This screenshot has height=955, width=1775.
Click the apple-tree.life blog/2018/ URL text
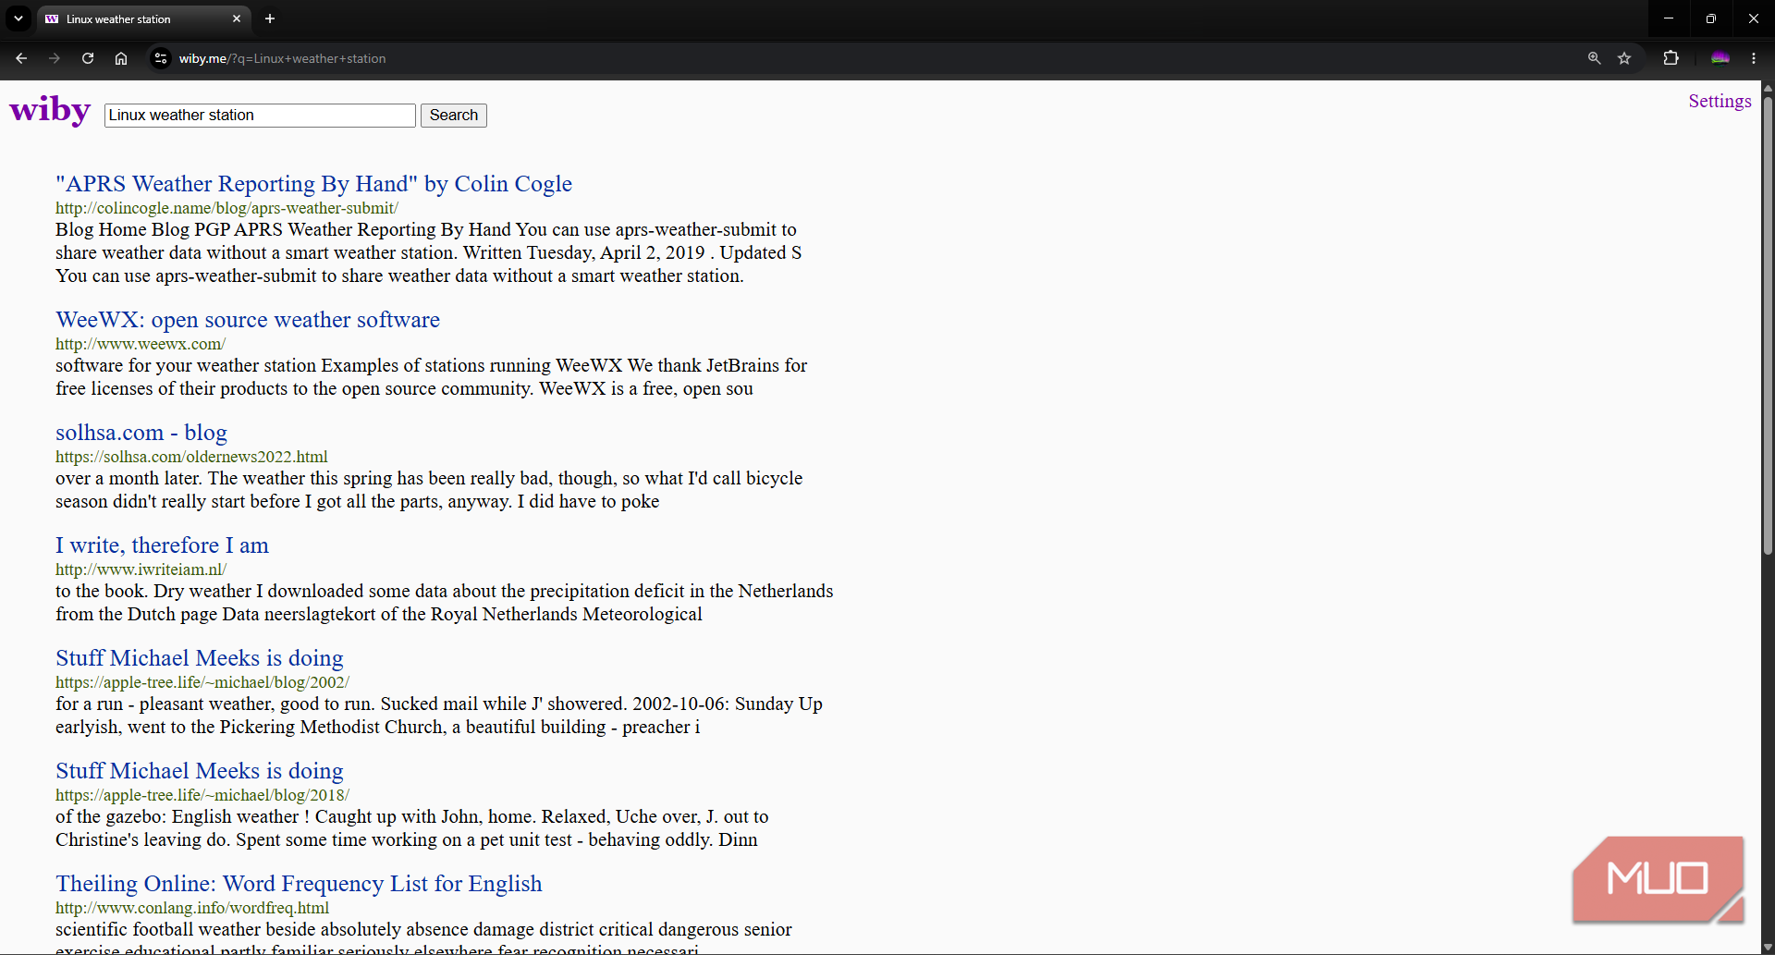202,795
